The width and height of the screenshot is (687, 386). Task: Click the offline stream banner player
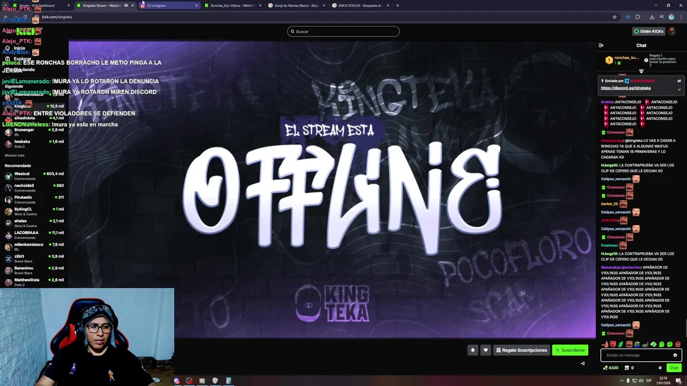(x=332, y=190)
